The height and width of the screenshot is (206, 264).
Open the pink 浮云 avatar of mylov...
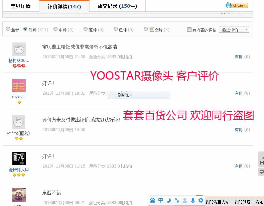(19, 86)
